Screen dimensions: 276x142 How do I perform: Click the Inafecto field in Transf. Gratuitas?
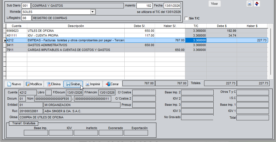click(86, 133)
